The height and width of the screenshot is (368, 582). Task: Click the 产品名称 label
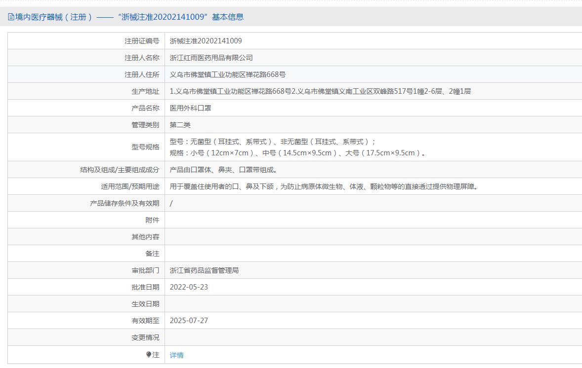click(145, 108)
